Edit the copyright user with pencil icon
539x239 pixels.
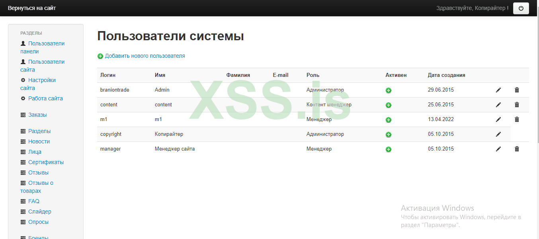coord(498,134)
